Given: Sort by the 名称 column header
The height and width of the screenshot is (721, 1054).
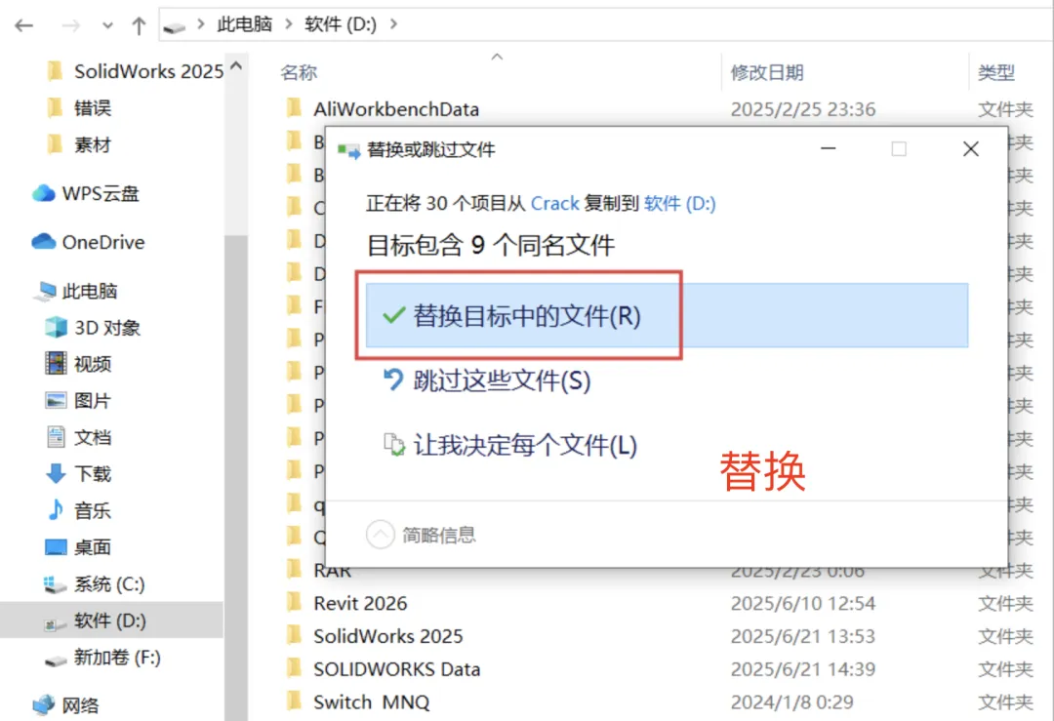Looking at the screenshot, I should (x=299, y=72).
